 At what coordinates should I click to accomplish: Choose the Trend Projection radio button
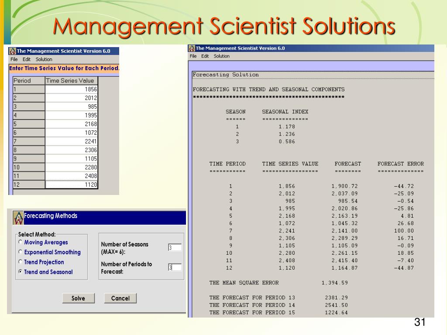click(x=20, y=262)
